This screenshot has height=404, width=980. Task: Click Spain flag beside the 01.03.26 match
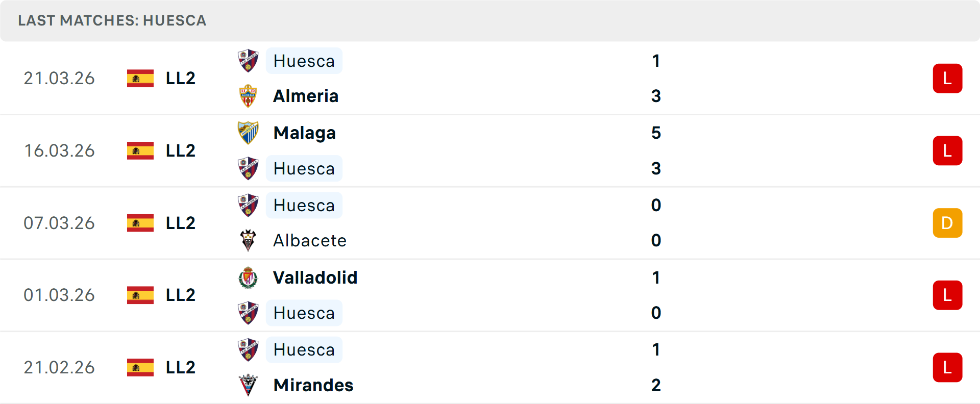pos(140,295)
